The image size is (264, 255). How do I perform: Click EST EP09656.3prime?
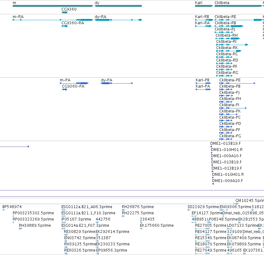click(112, 250)
